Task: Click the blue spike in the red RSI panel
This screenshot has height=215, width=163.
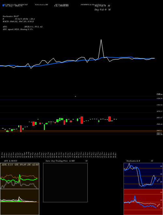Action: (135, 198)
